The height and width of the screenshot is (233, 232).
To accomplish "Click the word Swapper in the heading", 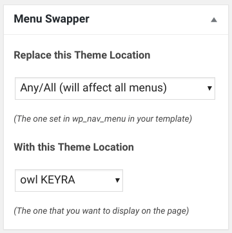I will coord(67,19).
